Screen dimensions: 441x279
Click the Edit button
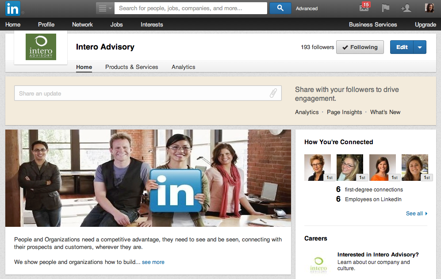click(x=402, y=47)
